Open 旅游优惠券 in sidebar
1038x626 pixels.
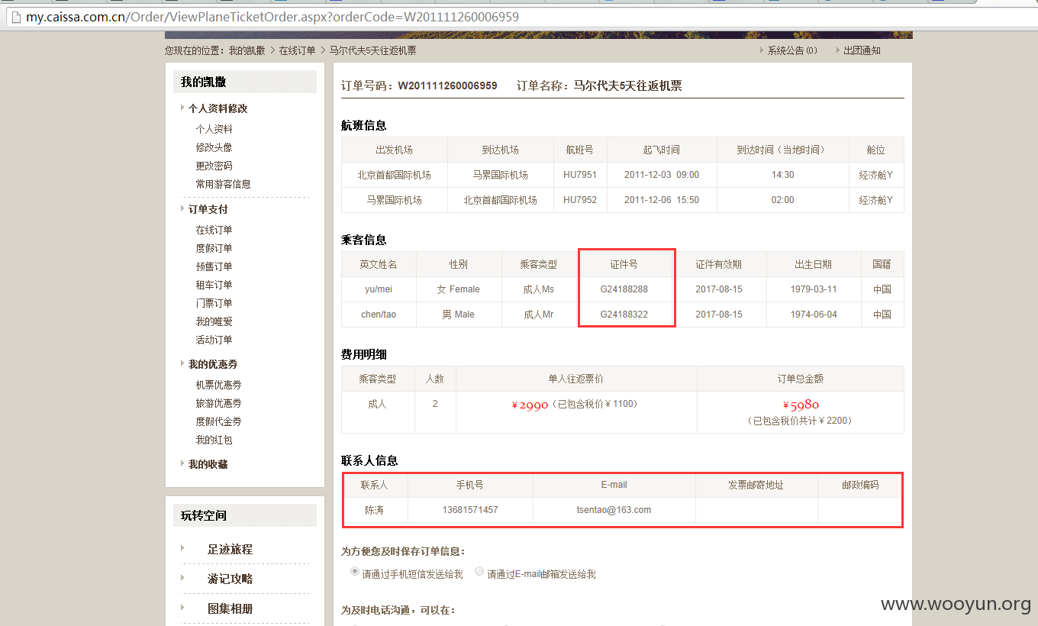point(218,403)
